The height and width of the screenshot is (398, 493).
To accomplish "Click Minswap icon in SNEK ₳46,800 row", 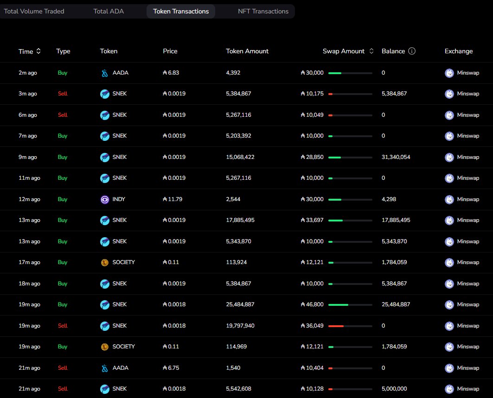I will pyautogui.click(x=449, y=305).
